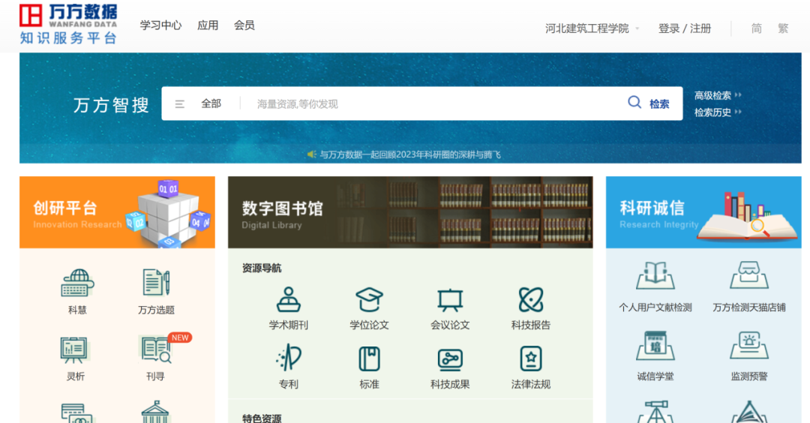
Task: Click the 资源导航 heading
Action: 262,268
